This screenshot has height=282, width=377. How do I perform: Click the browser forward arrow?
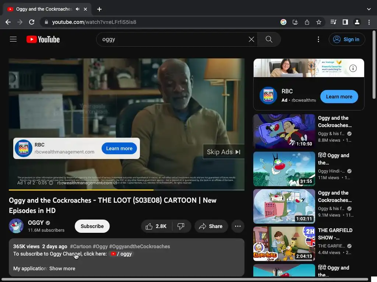20,22
